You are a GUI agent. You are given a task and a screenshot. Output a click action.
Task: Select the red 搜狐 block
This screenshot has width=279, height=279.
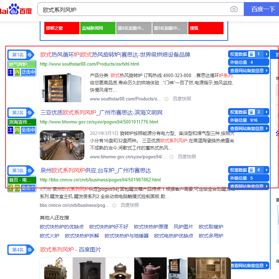pos(206,28)
